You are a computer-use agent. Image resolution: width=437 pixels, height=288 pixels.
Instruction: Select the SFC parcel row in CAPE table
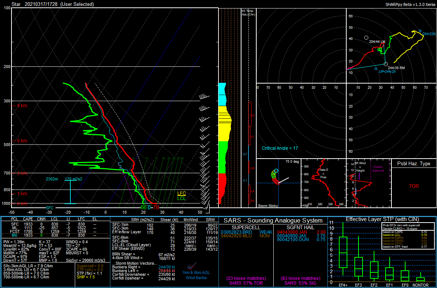coord(55,224)
